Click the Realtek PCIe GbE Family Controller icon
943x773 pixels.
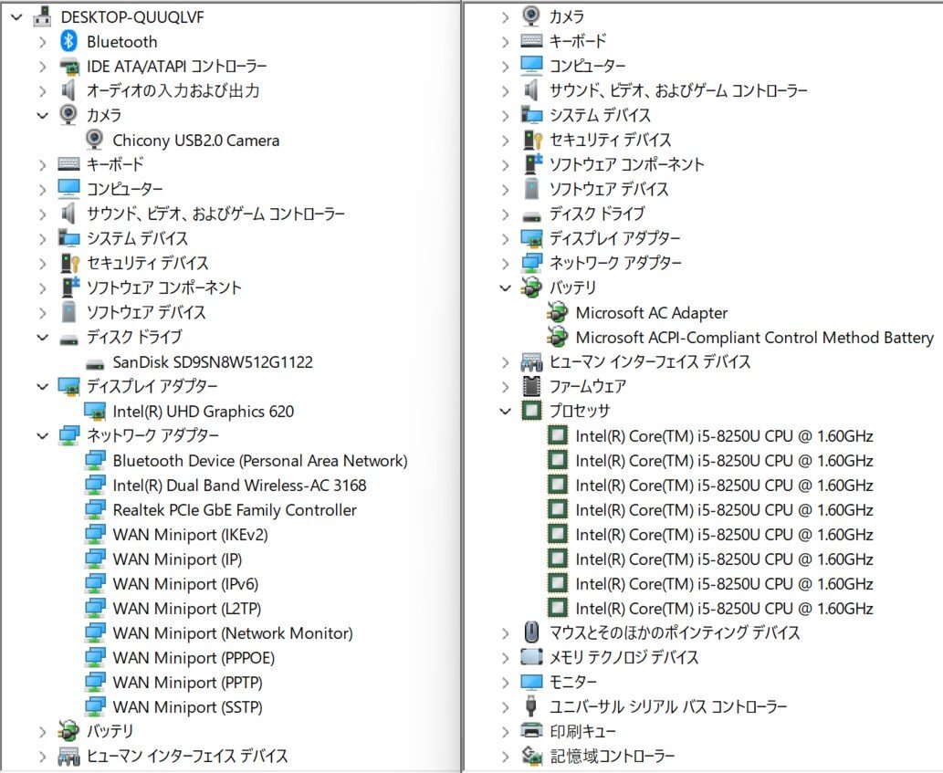[x=95, y=510]
